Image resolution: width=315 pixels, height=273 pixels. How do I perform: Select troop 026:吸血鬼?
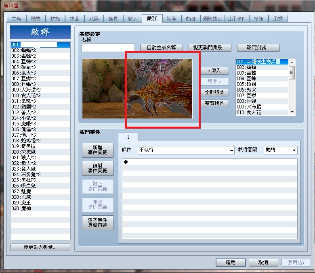(40, 186)
